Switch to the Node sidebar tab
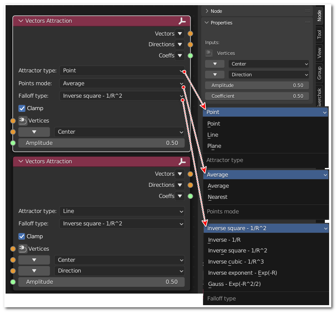This screenshot has width=336, height=312. 319,15
